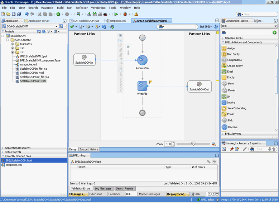Click the ReceiveFile activity node
This screenshot has height=203, width=279.
point(142,60)
